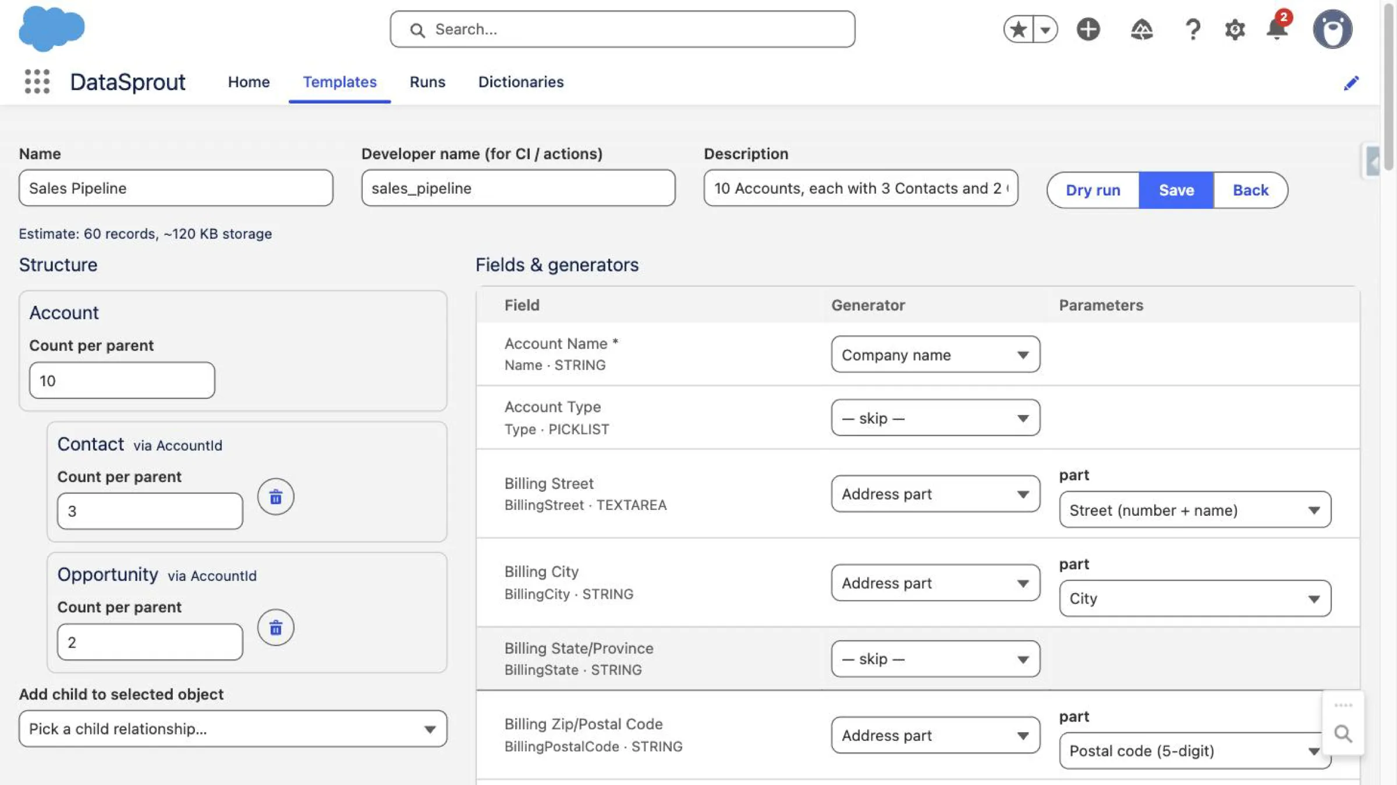Image resolution: width=1397 pixels, height=785 pixels.
Task: Open the Templates tab
Action: click(x=339, y=81)
